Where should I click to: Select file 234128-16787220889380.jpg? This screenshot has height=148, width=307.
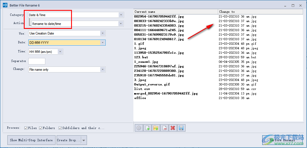tap(159, 71)
